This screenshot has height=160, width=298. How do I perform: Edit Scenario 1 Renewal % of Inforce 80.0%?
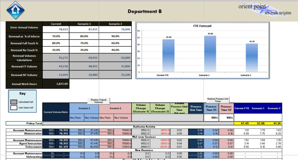(x=84, y=36)
